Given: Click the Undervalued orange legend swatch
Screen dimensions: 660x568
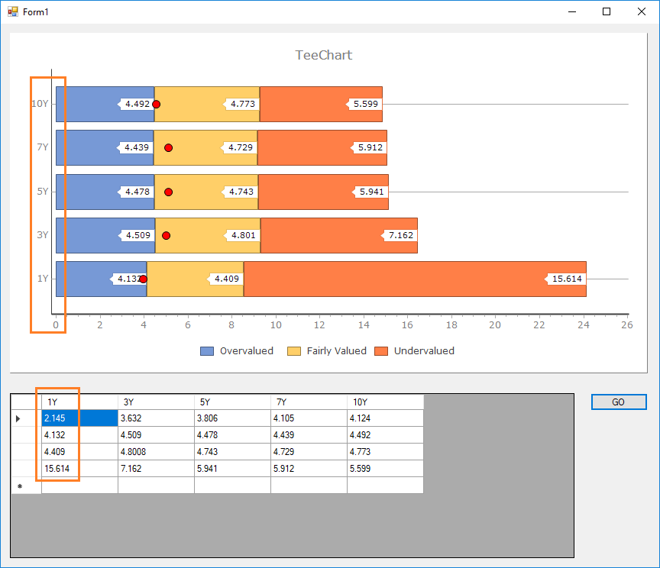Looking at the screenshot, I should click(x=381, y=351).
